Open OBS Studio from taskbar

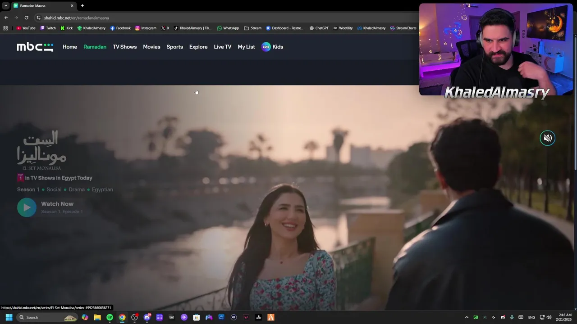coord(134,317)
